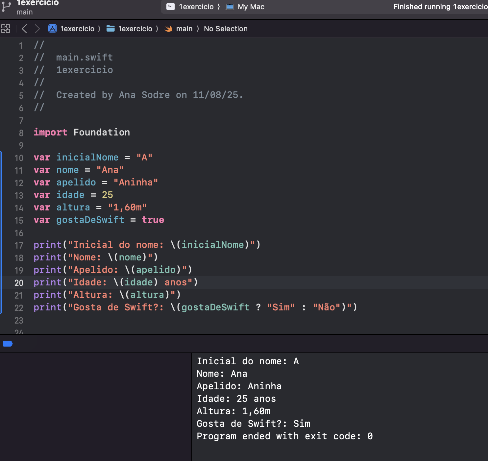Open the My Mac destination selector
Viewport: 488px width, 461px height.
coord(245,7)
